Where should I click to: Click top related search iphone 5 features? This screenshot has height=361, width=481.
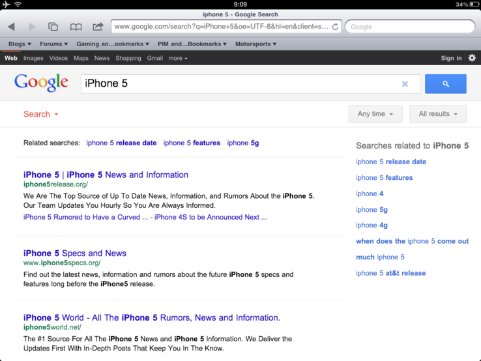coord(192,143)
